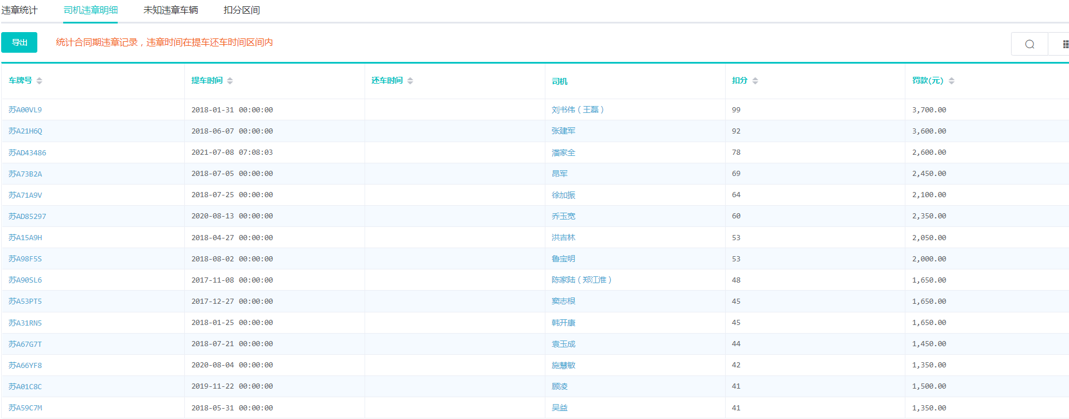The width and height of the screenshot is (1069, 419).
Task: Open plate link 苏AD85297
Action: 27,216
